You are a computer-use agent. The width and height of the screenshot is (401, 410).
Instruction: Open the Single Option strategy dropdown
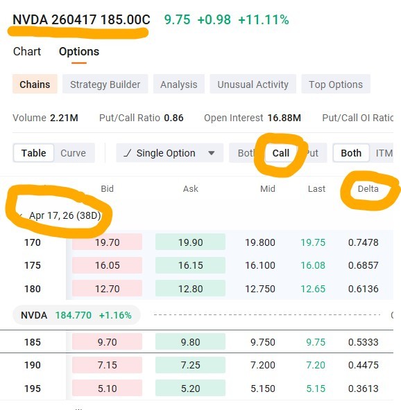tap(170, 153)
